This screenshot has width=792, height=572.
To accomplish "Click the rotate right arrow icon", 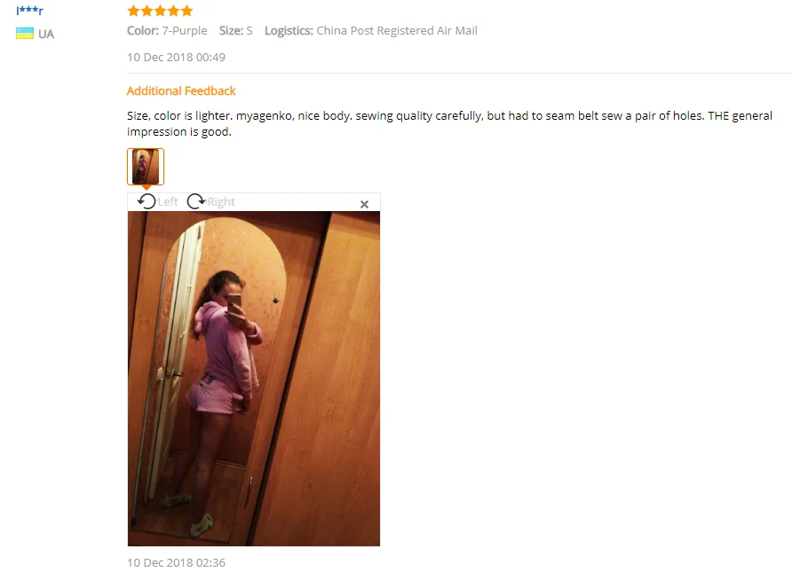I will 195,201.
